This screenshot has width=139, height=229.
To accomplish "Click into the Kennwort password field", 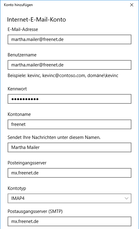I will [69, 99].
